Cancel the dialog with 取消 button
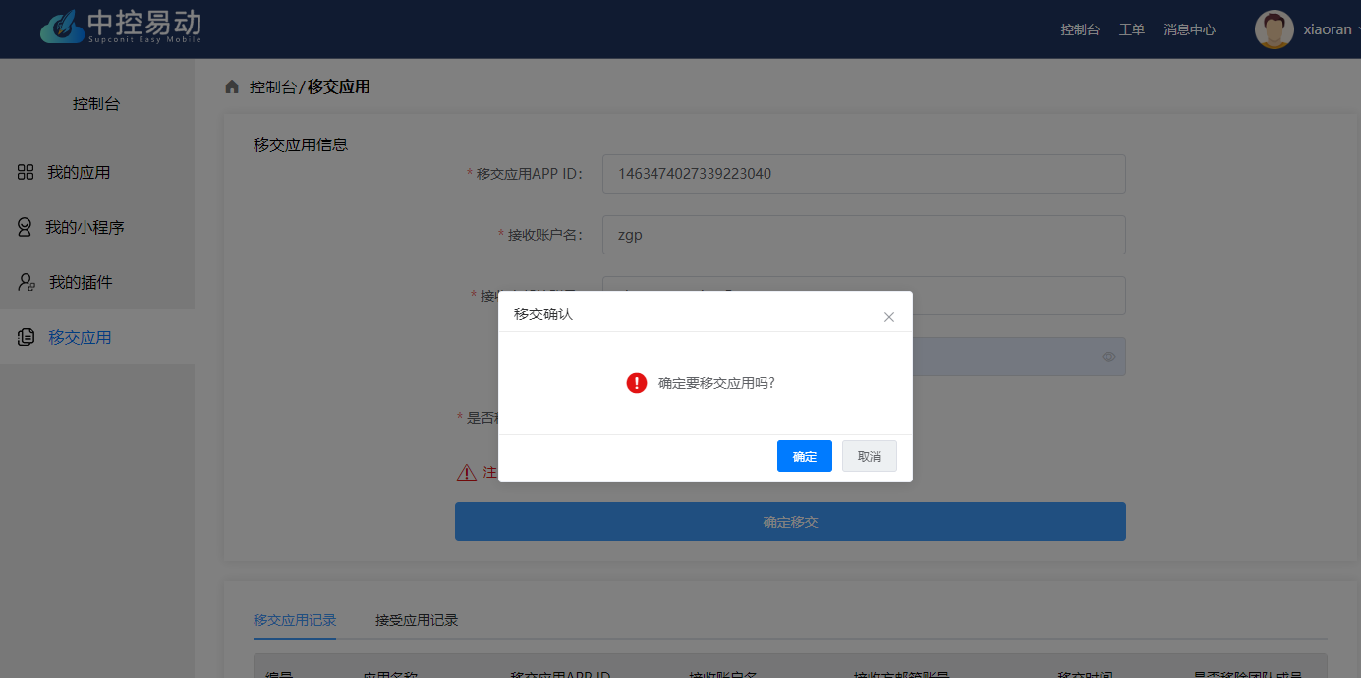Screen dimensions: 1361x678 coord(870,456)
